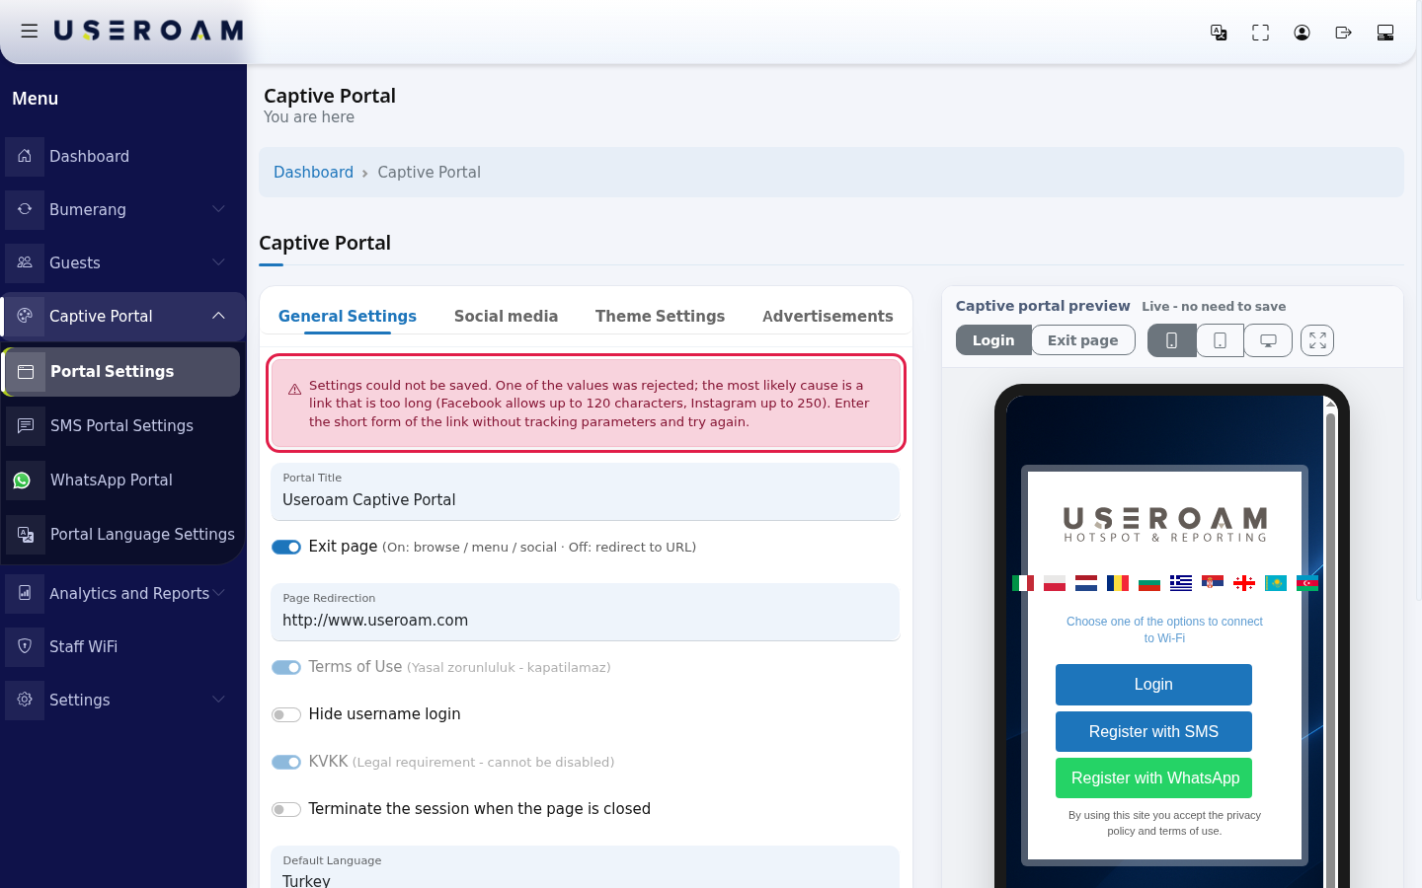Image resolution: width=1422 pixels, height=888 pixels.
Task: Click the logout icon in header
Action: point(1343,33)
